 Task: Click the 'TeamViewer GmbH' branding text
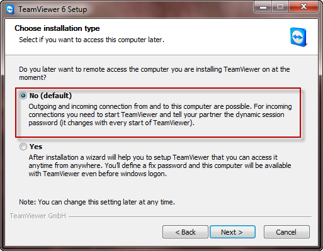[x=38, y=216]
